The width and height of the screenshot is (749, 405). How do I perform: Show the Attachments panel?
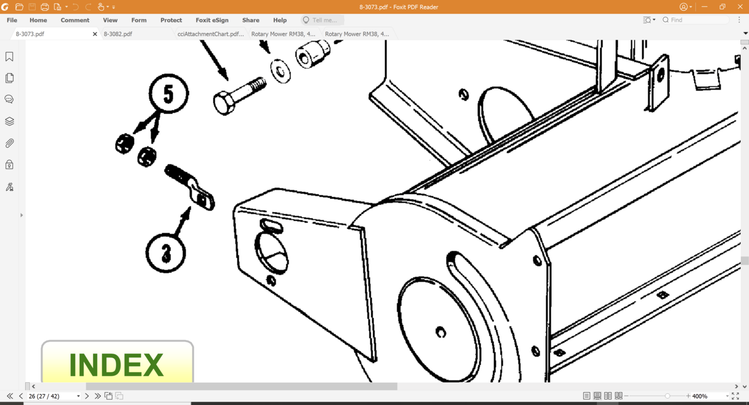[x=9, y=143]
